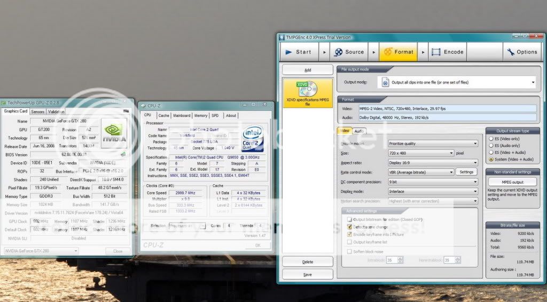
Task: Click the CPU-Z OK button
Action: point(258,245)
